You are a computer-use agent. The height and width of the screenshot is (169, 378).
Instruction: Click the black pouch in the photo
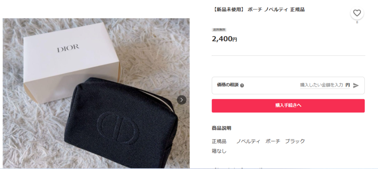(121, 122)
